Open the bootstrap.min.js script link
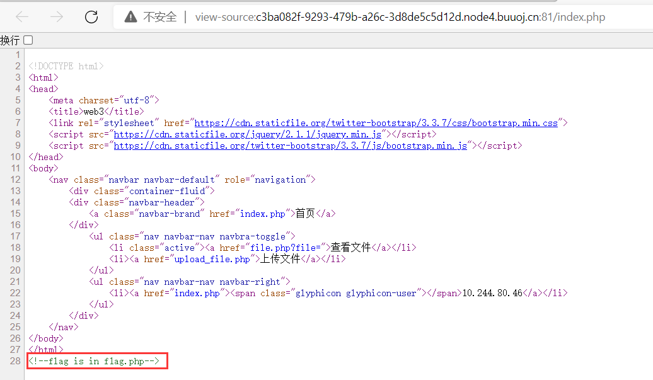Screen dimensions: 653x380 click(291, 146)
